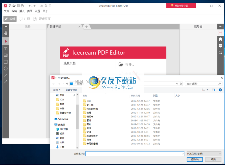Click 新建文件夹 in dialog toolbar
This screenshot has height=165, width=226.
tap(71, 90)
